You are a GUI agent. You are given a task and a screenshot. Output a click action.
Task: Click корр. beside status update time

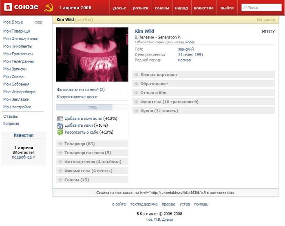(x=190, y=42)
